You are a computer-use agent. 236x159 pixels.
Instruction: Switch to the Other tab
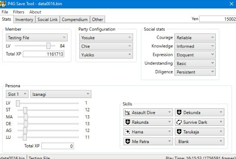pos(97,19)
